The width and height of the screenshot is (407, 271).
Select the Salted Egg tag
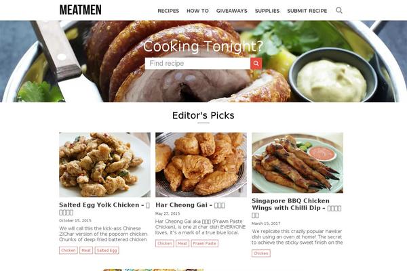[106, 250]
